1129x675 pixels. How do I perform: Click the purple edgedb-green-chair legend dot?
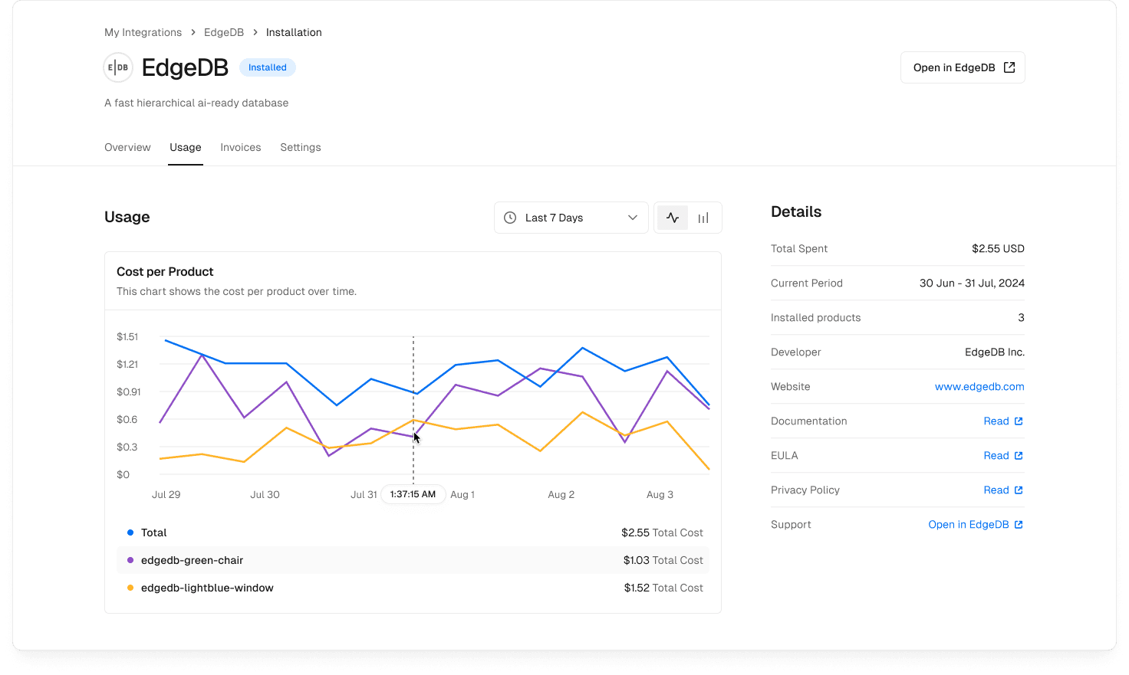click(130, 560)
